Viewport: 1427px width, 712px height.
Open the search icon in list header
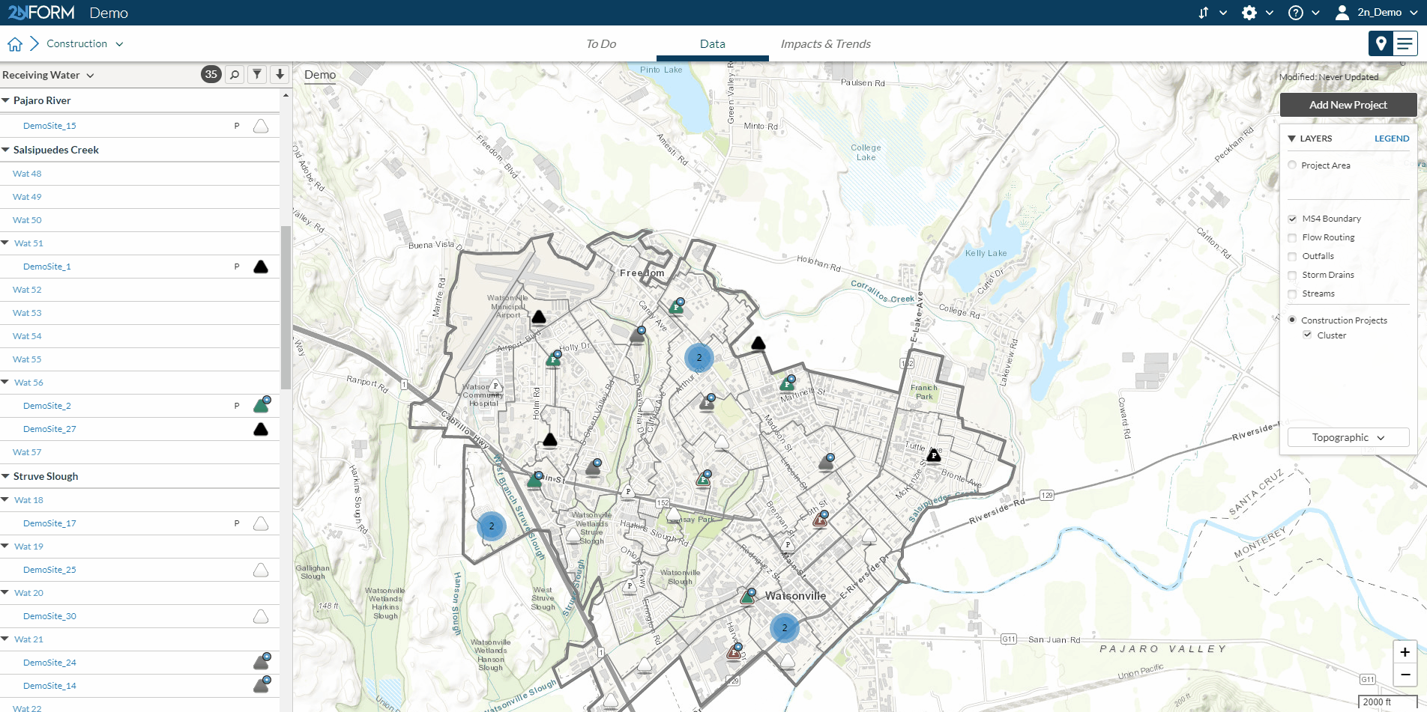[x=235, y=74]
